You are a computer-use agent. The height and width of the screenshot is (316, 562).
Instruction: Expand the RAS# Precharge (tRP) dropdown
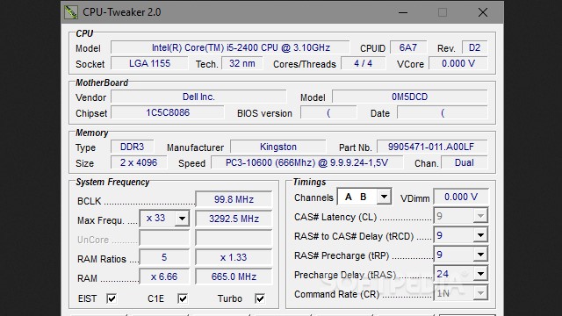click(x=480, y=255)
